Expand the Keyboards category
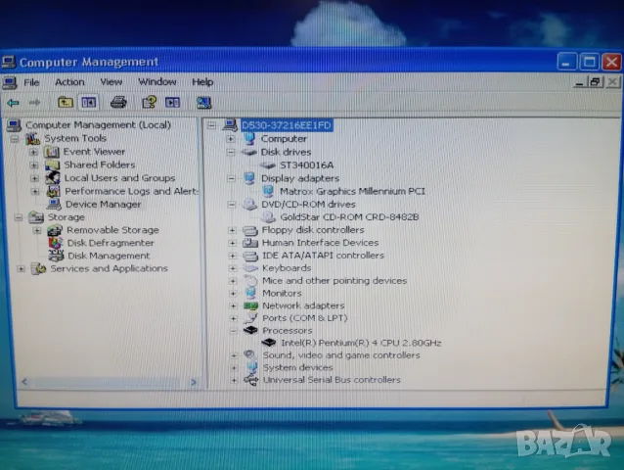The image size is (624, 470). tap(233, 268)
